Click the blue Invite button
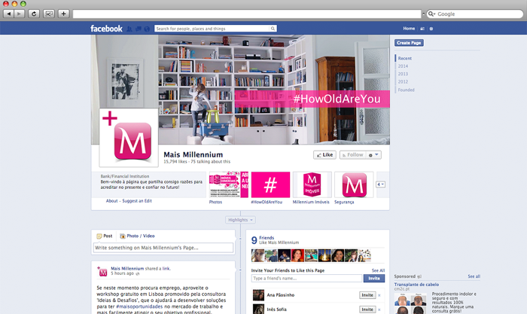The image size is (527, 314). pos(374,279)
